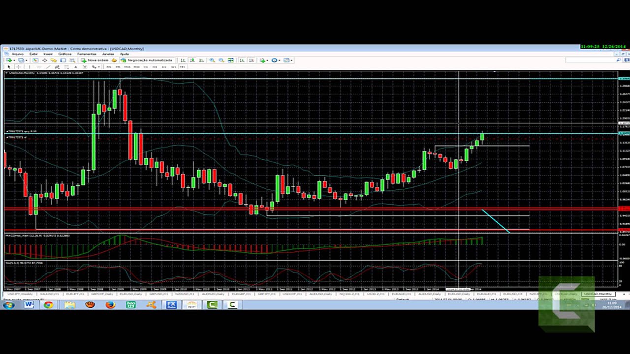Open the Exibir menu

[x=33, y=54]
